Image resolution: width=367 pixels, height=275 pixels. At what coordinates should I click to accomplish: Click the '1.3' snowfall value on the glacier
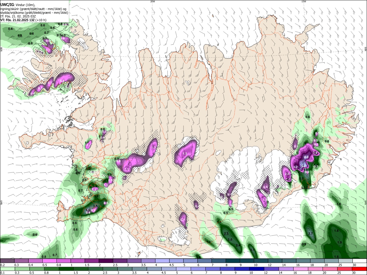[153, 148]
